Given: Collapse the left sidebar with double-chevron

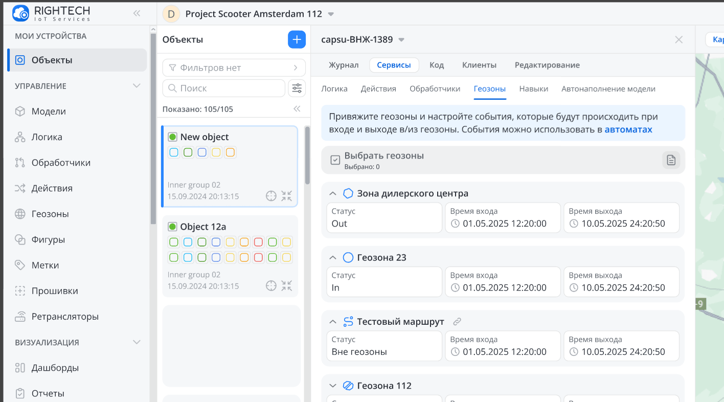Looking at the screenshot, I should 137,13.
